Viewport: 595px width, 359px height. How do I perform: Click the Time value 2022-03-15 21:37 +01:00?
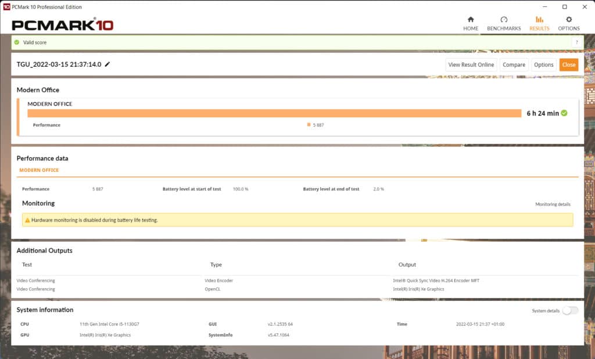tap(480, 324)
